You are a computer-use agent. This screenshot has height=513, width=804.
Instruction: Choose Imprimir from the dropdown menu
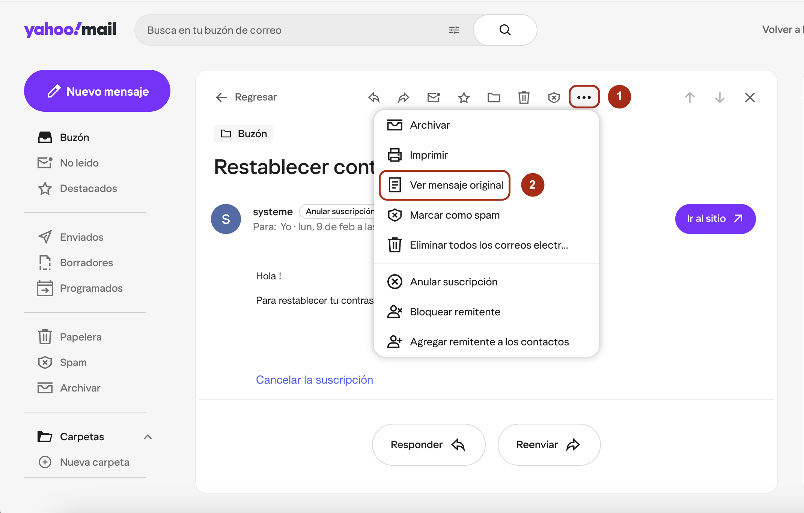tap(429, 155)
